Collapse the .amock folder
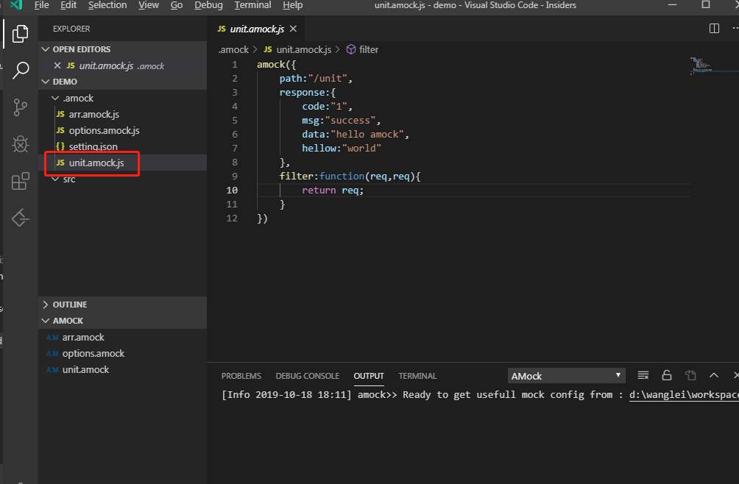 click(122, 98)
